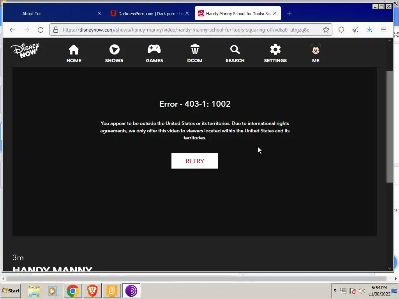Open Google Chrome from taskbar
This screenshot has width=399, height=299.
[72, 290]
